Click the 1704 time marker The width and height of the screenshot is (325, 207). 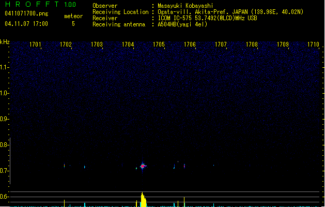(x=128, y=45)
